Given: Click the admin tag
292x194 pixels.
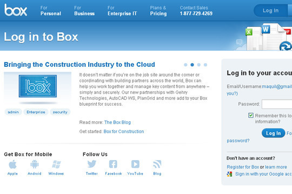Looking at the screenshot, I should click(x=13, y=112).
